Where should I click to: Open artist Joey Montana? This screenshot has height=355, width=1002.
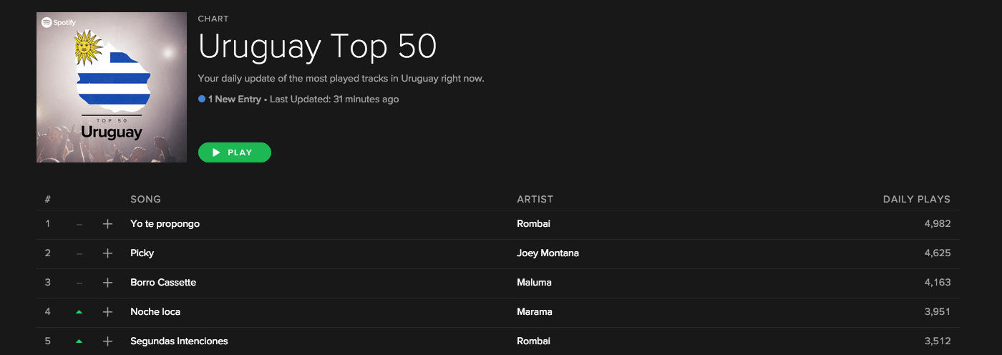coord(548,253)
